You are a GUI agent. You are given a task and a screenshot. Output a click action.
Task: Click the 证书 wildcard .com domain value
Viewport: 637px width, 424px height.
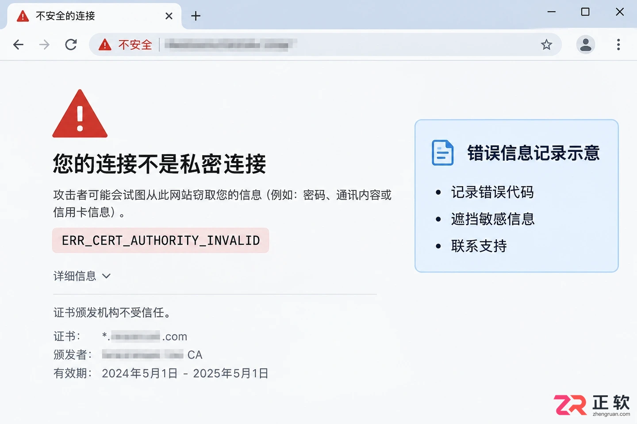[145, 337]
